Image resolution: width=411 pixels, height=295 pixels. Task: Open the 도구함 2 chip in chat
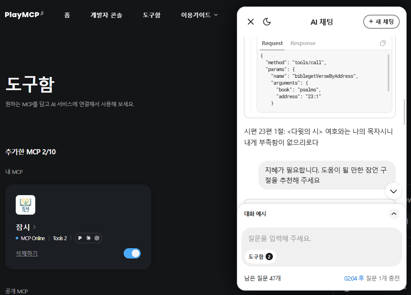(261, 257)
